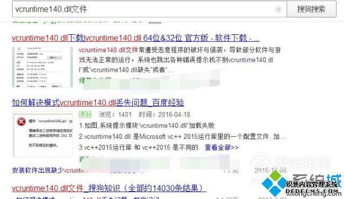Click the 浏览：1401 view count text
344x199 pixels.
pyautogui.click(x=114, y=114)
